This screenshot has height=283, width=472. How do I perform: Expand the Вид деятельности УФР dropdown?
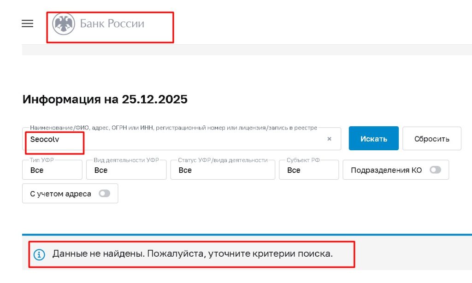(126, 170)
